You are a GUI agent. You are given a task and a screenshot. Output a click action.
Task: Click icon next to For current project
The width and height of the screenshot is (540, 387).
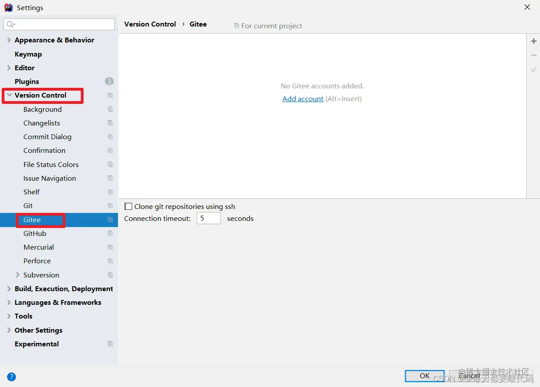(236, 26)
